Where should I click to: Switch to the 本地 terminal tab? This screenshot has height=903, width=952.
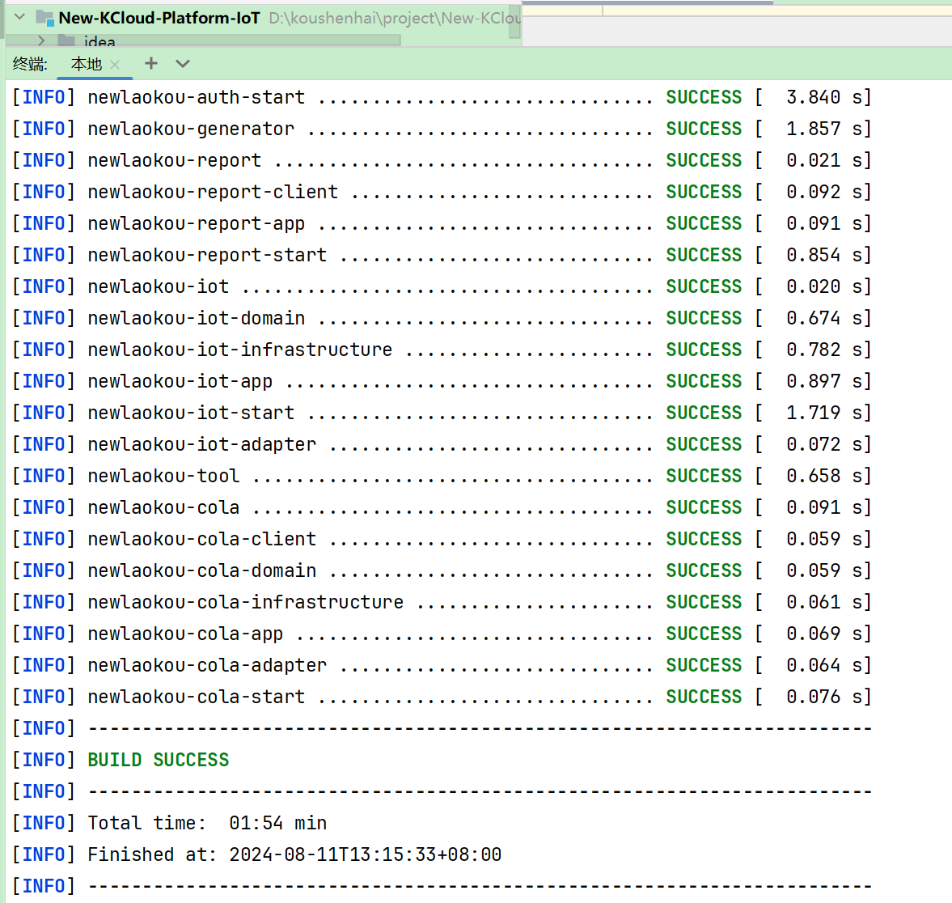point(86,64)
